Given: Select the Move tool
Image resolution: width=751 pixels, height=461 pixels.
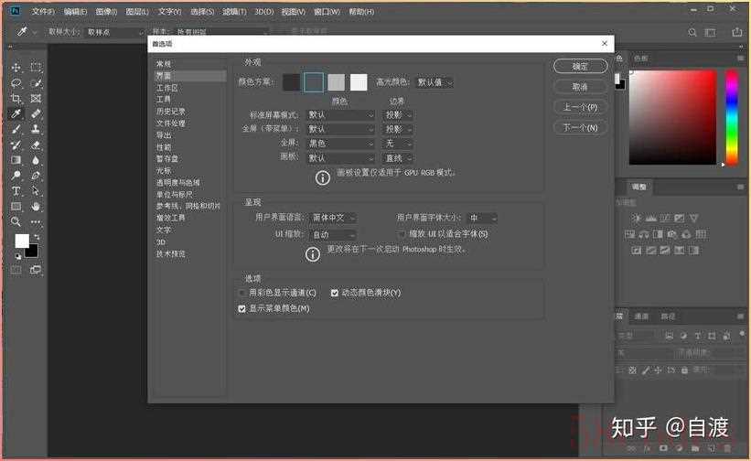Looking at the screenshot, I should 16,68.
